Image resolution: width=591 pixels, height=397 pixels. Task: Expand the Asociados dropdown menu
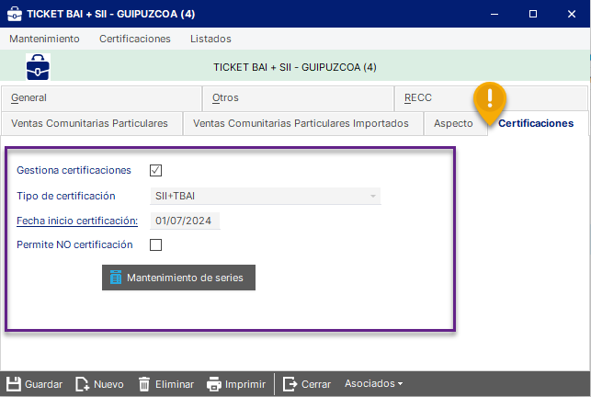click(373, 383)
